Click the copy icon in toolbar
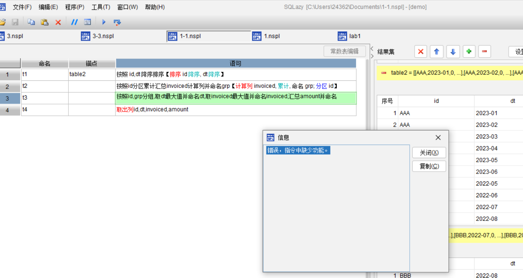The width and height of the screenshot is (523, 278). pos(31,22)
